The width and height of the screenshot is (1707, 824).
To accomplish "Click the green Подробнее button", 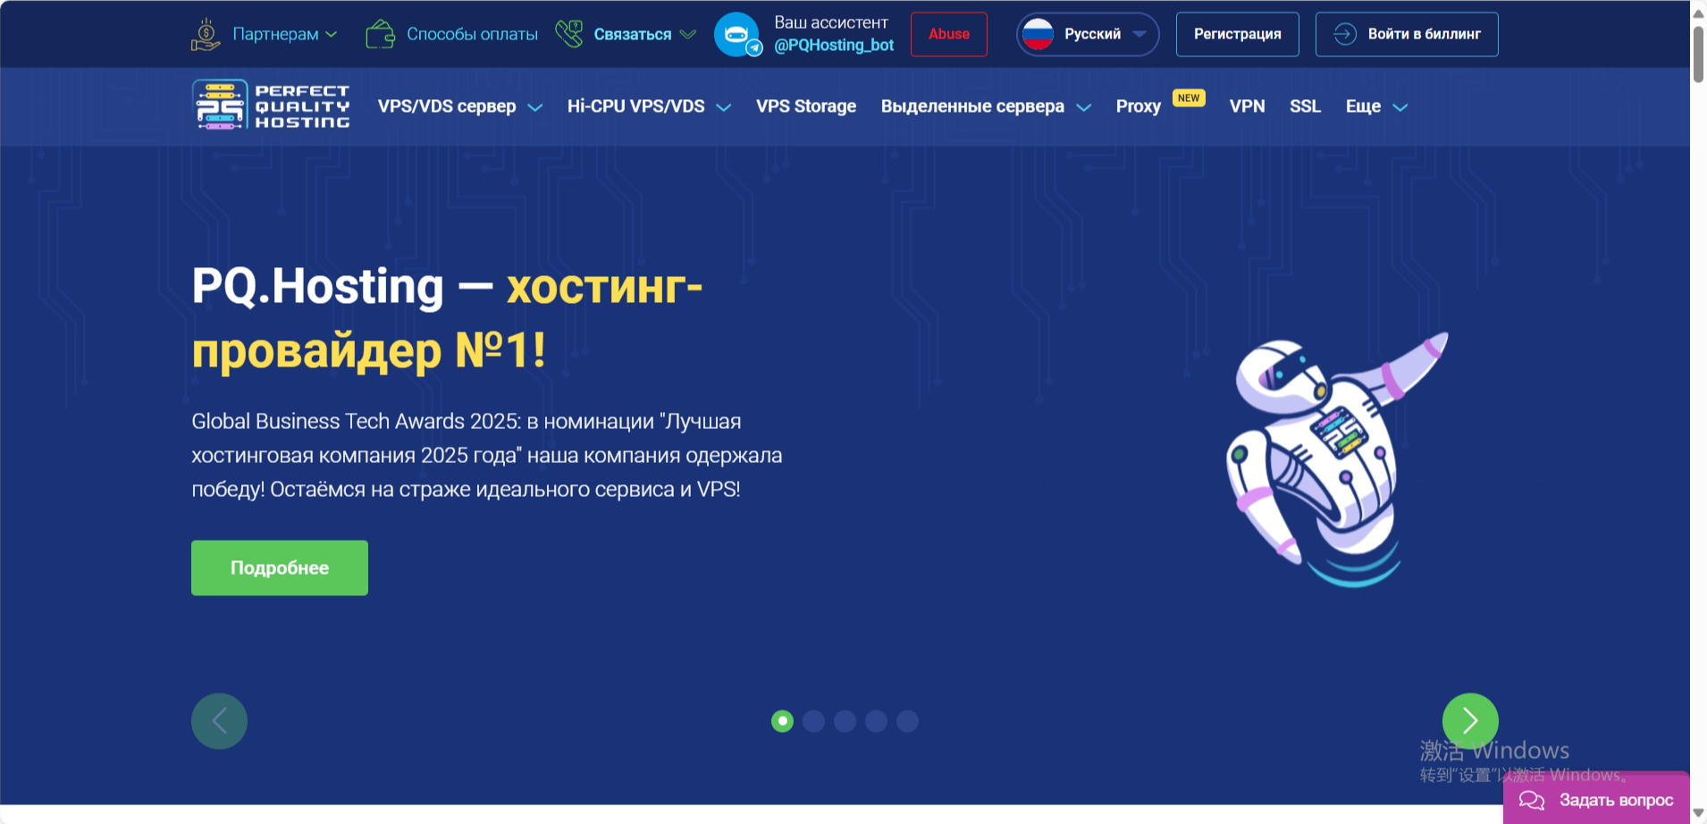I will point(280,568).
